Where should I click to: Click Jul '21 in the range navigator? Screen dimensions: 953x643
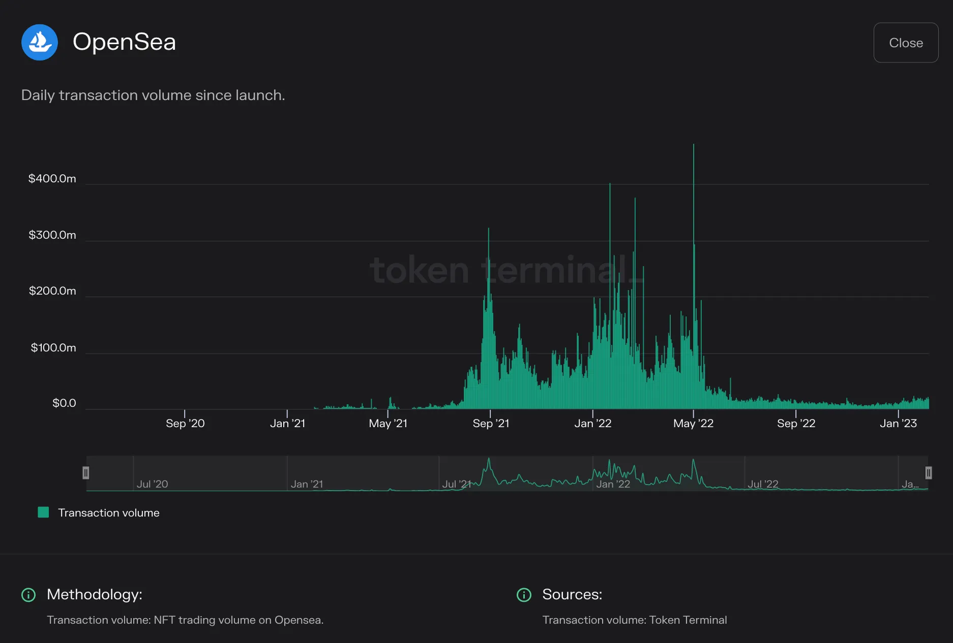tap(457, 484)
